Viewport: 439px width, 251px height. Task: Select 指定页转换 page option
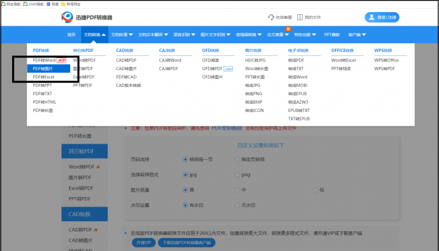[x=237, y=159]
